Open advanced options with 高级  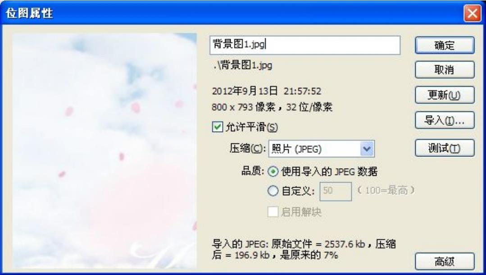[x=445, y=261]
